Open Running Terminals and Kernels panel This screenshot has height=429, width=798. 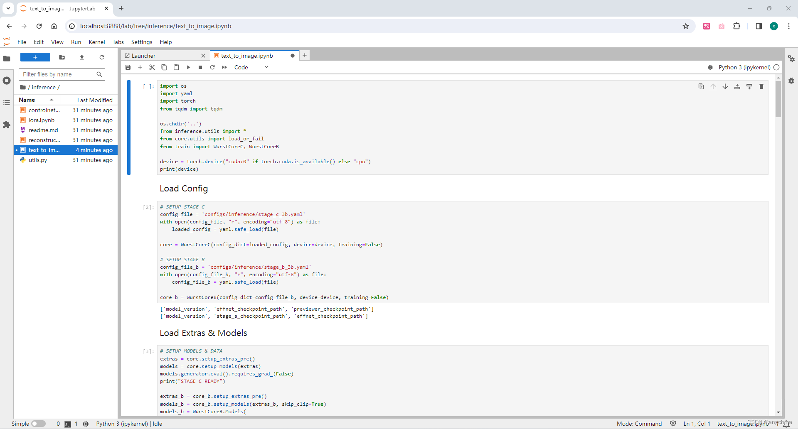(x=7, y=81)
